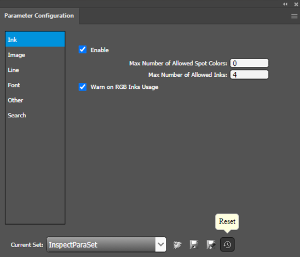The width and height of the screenshot is (300, 257).
Task: Select the Ink category
Action: 35,39
